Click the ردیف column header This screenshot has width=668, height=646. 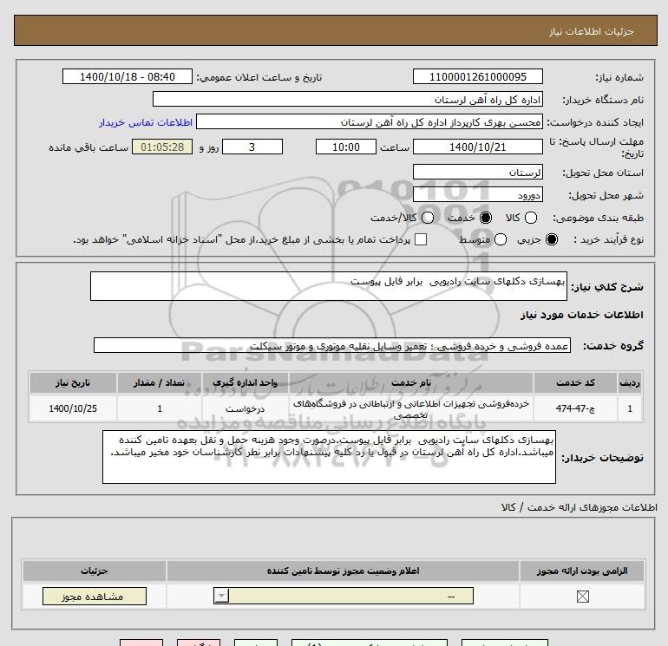click(630, 382)
